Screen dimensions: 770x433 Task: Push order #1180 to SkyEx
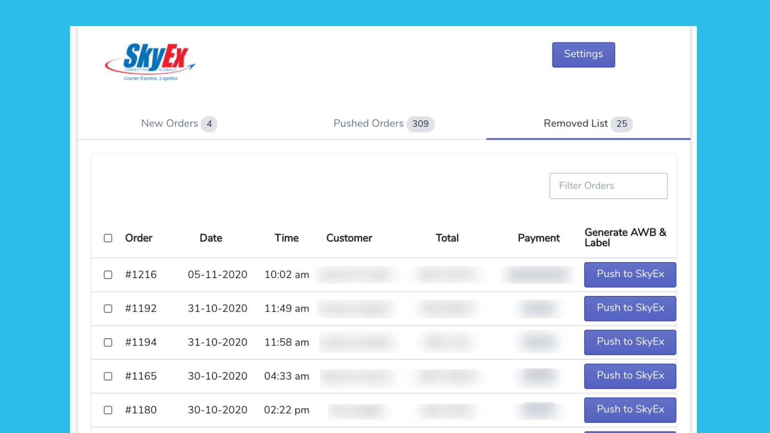tap(630, 410)
